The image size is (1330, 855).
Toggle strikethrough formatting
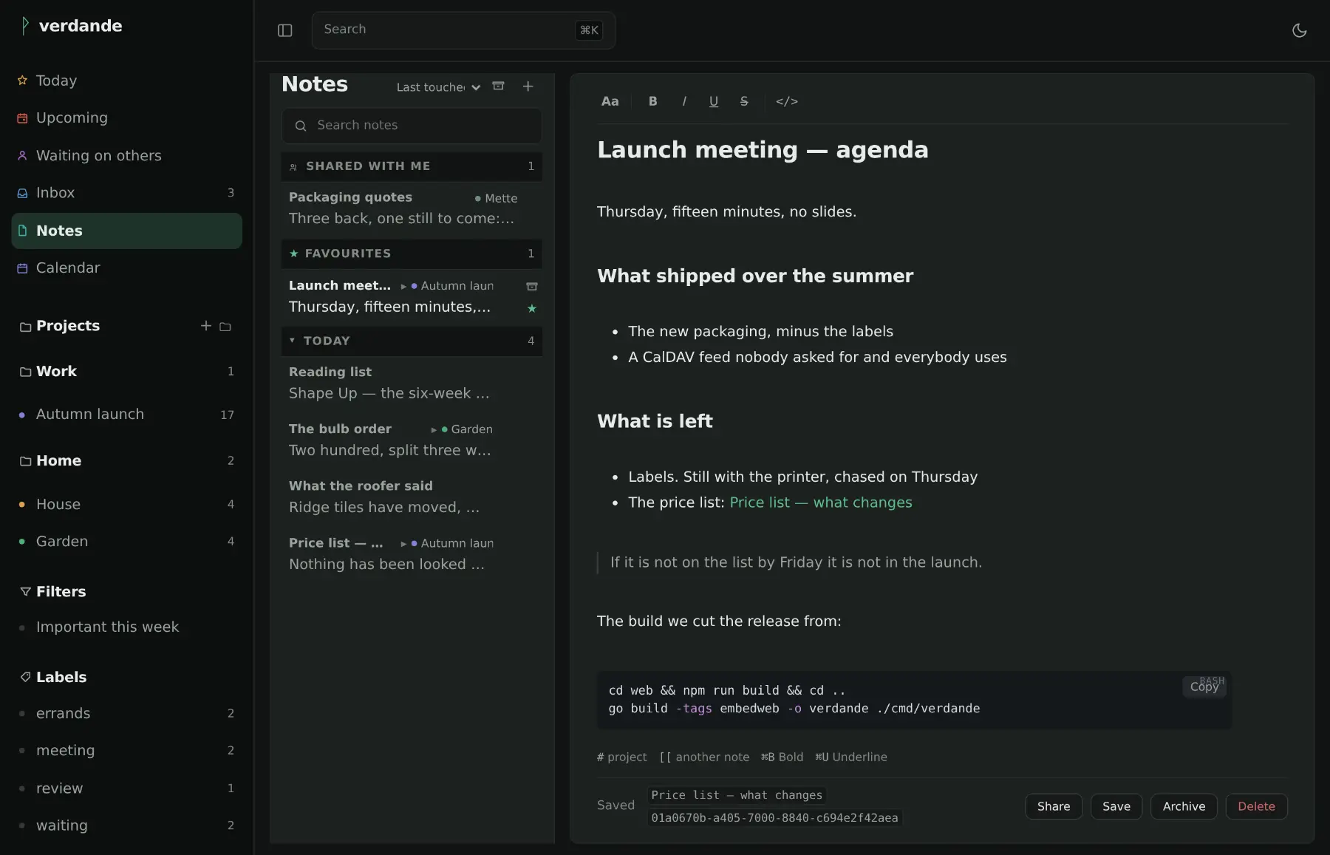coord(744,101)
